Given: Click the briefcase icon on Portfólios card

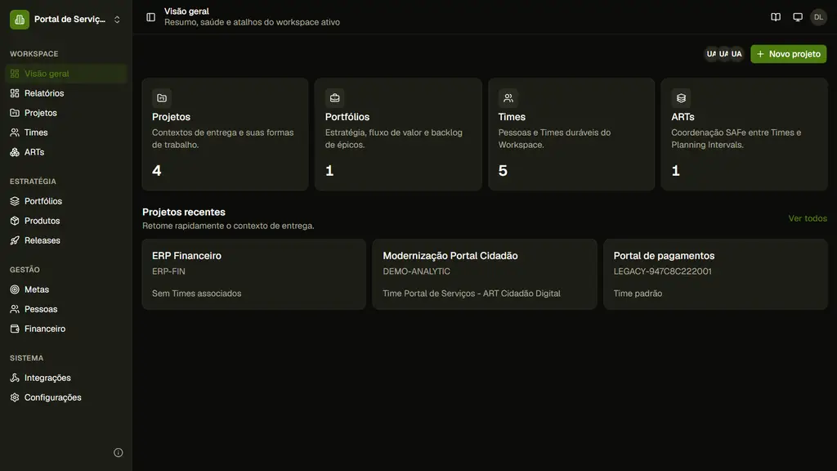Looking at the screenshot, I should click(334, 98).
